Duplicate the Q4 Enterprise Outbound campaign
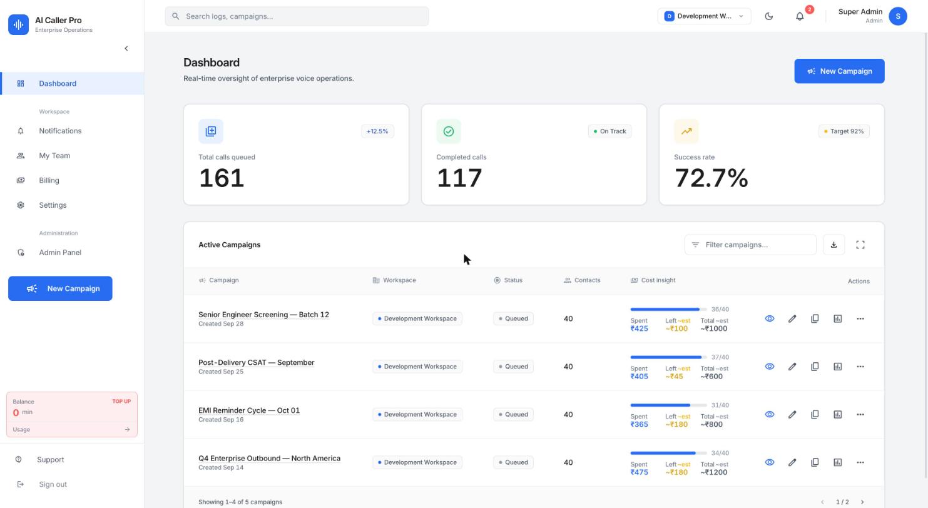Screen dimensions: 928x508 pos(815,462)
